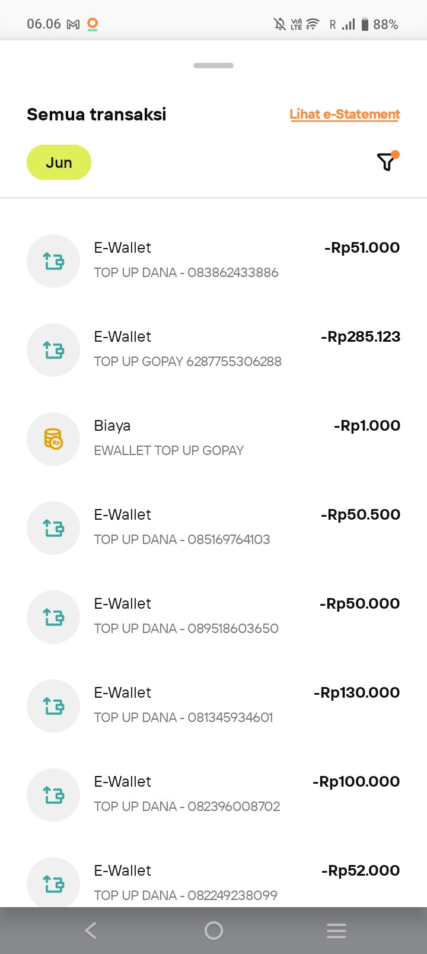The height and width of the screenshot is (954, 427).
Task: Tap the bottom sheet drag handle
Action: 213,65
